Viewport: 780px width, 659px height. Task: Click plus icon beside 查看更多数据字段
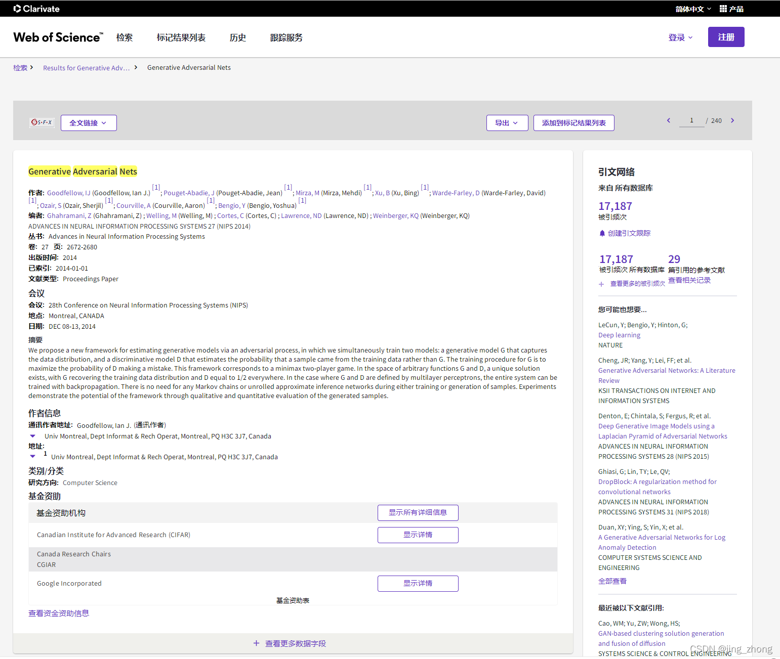point(256,643)
